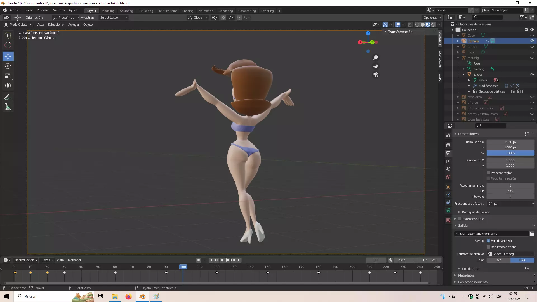Open the Video FFmpeg file format dropdown
Image resolution: width=537 pixels, height=302 pixels.
511,254
